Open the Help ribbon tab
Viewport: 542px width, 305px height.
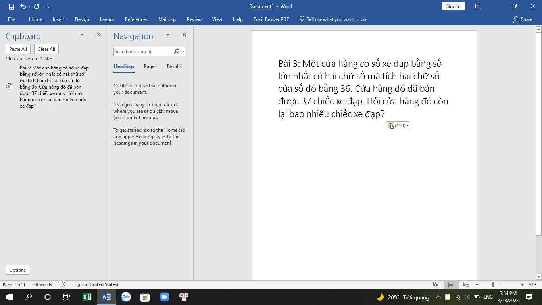(238, 19)
